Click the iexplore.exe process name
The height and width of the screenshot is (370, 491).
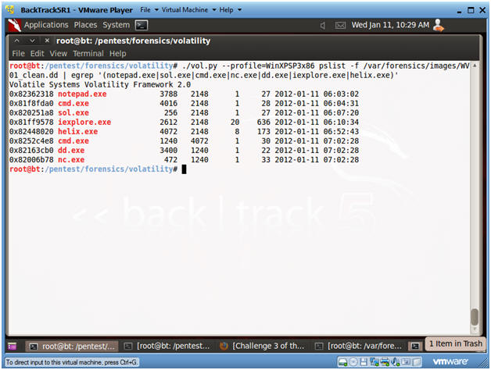(84, 123)
